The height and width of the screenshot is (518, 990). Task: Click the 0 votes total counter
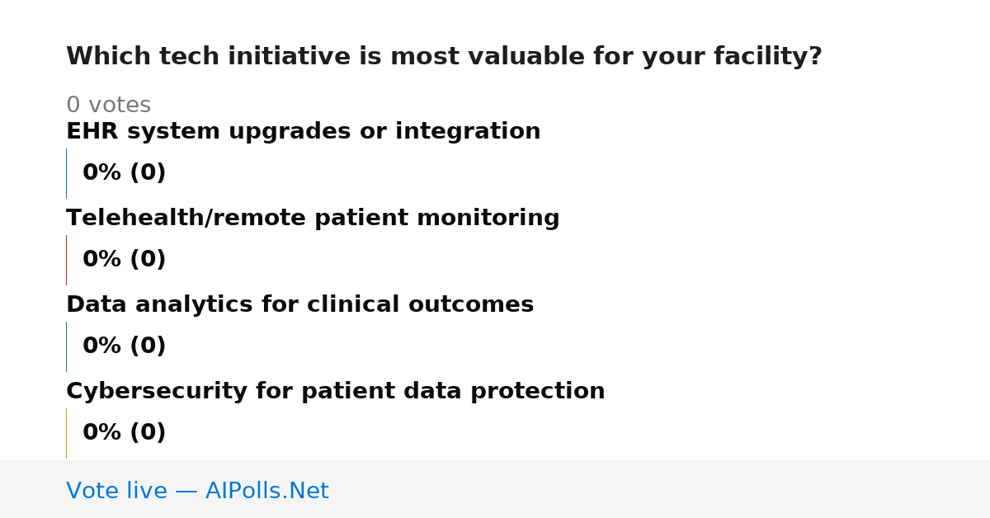108,106
